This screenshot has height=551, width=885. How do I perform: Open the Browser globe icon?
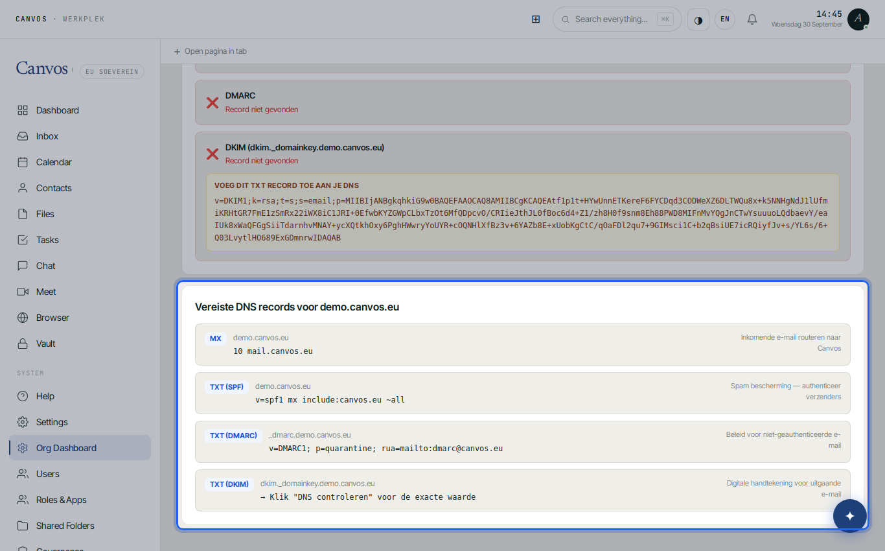click(23, 318)
